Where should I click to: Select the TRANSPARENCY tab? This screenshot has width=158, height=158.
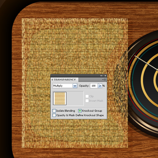pyautogui.click(x=65, y=80)
